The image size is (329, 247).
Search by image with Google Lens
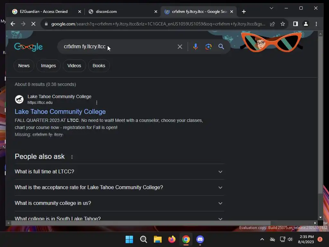pos(208,47)
